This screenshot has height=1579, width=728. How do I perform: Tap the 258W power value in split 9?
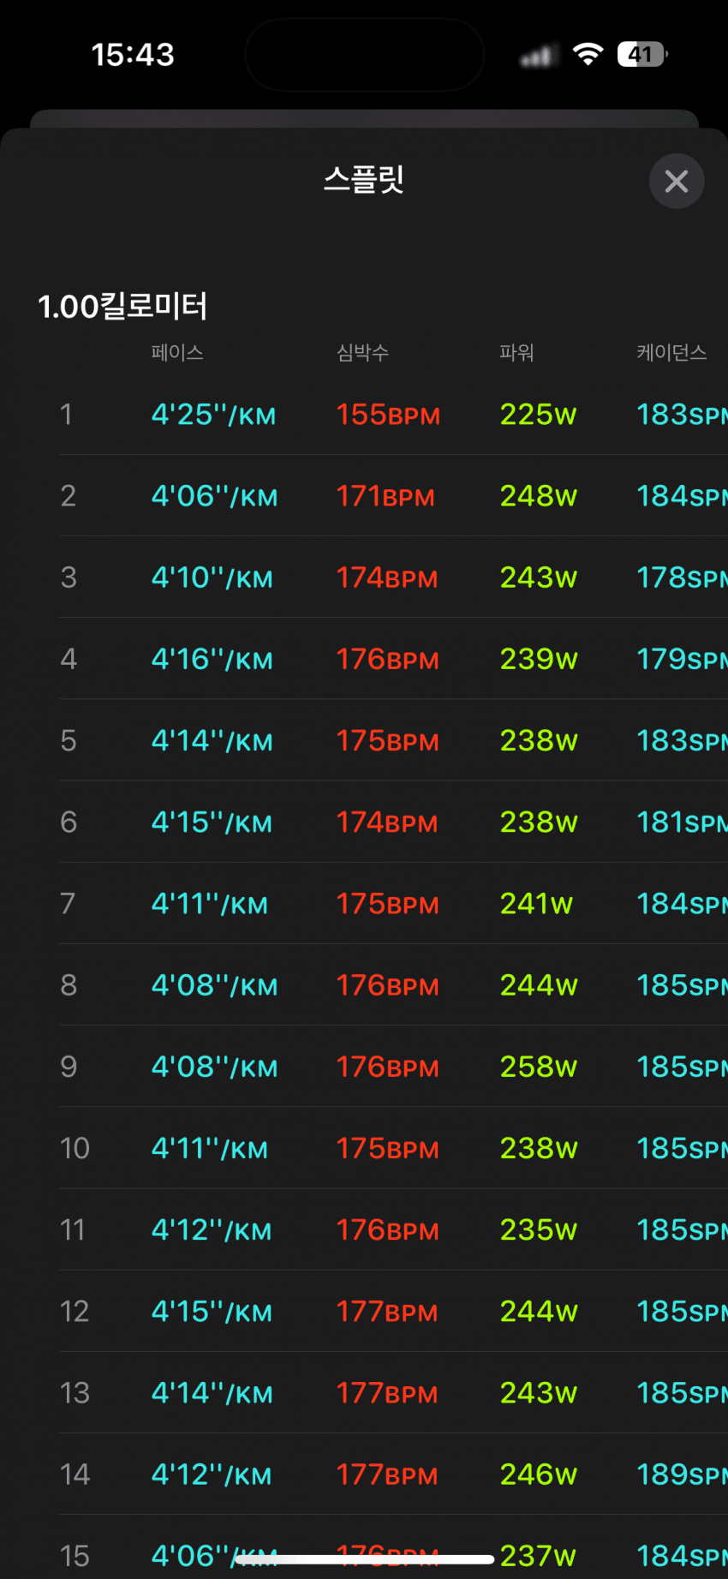point(538,1068)
